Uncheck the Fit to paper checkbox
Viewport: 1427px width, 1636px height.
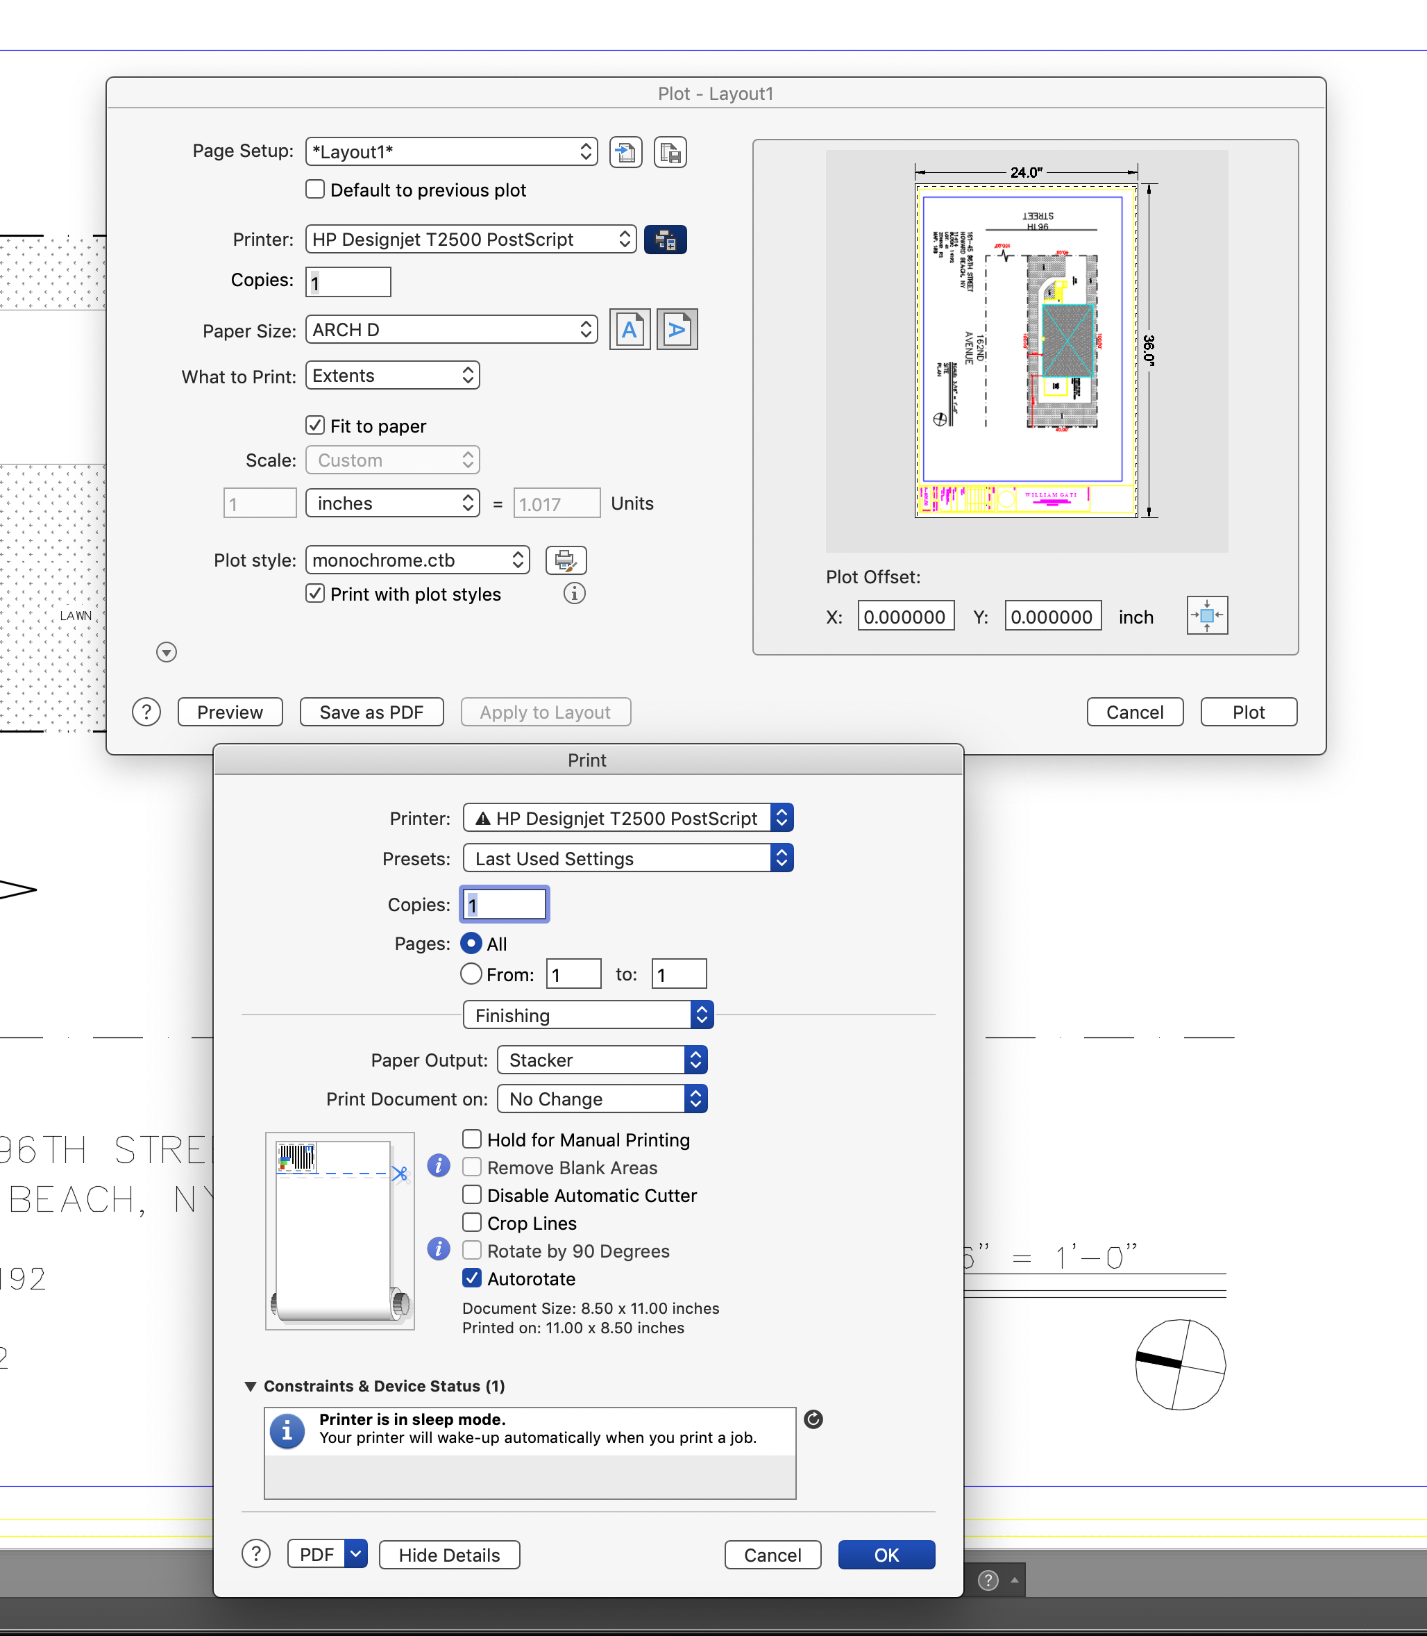click(x=315, y=426)
